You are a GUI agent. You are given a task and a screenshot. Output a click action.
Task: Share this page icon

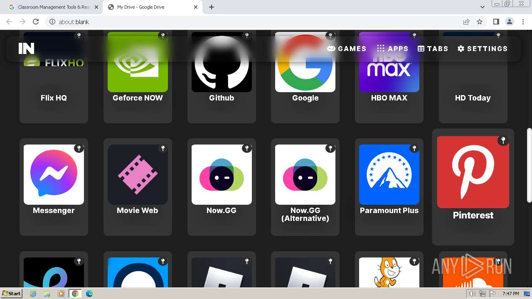click(466, 22)
